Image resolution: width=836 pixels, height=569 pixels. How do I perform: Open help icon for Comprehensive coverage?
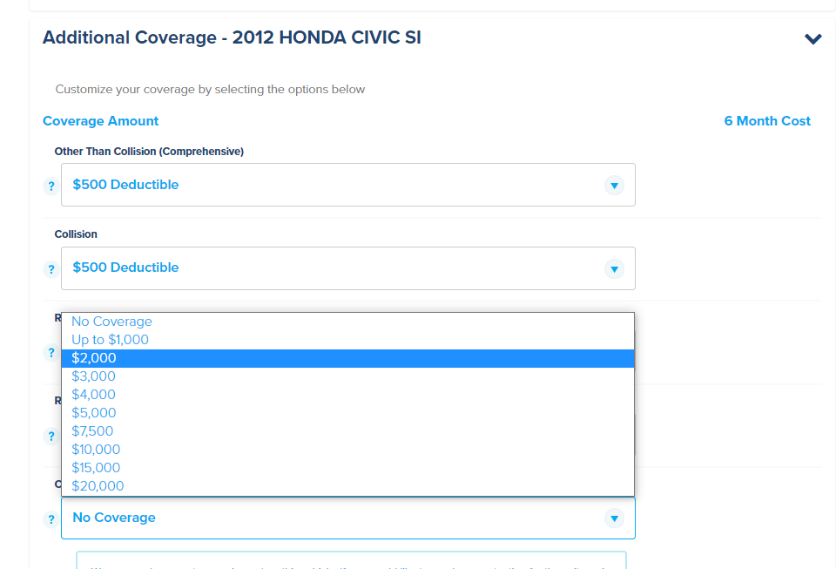click(51, 186)
